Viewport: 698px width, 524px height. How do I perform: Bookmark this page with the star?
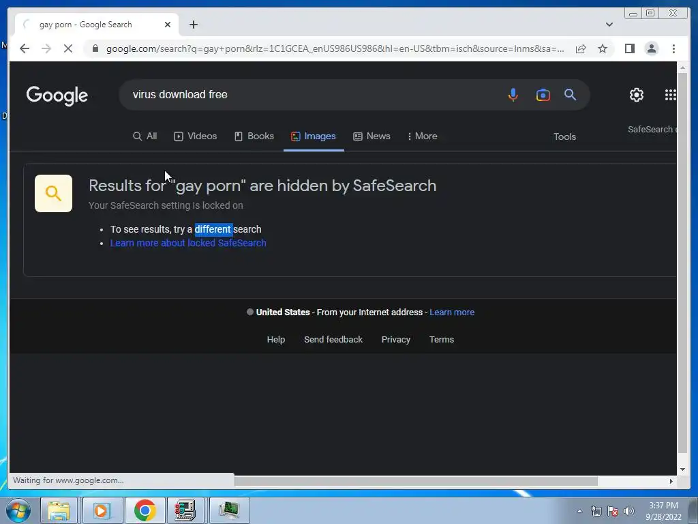(x=603, y=48)
